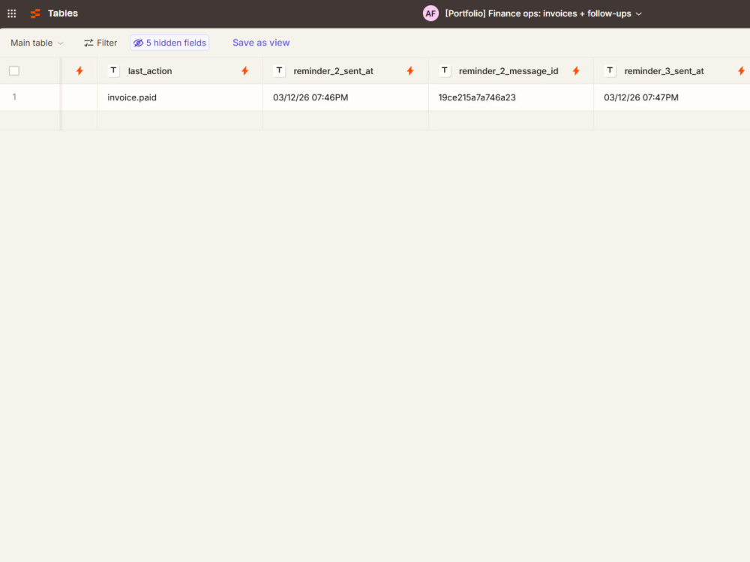This screenshot has width=750, height=562.
Task: Open the Main table view dropdown
Action: tap(37, 43)
